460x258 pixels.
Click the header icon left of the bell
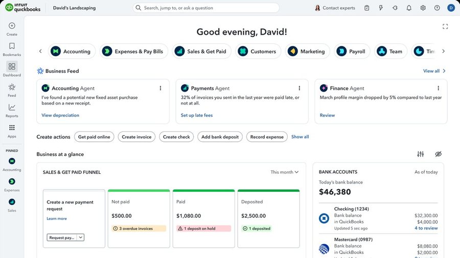395,8
